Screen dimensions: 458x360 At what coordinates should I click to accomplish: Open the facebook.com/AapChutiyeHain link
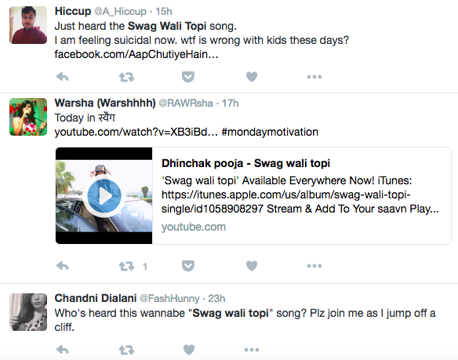136,55
